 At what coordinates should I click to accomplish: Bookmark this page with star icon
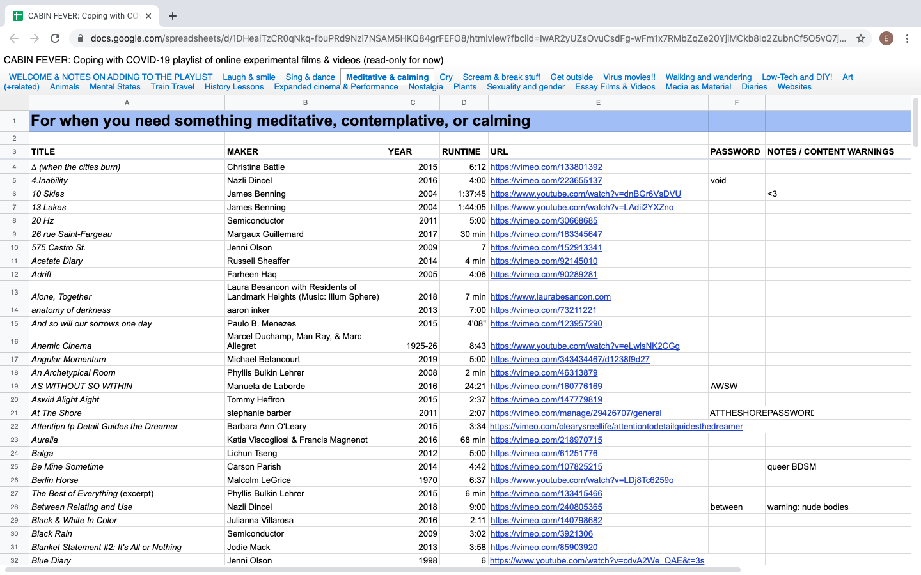coord(861,38)
